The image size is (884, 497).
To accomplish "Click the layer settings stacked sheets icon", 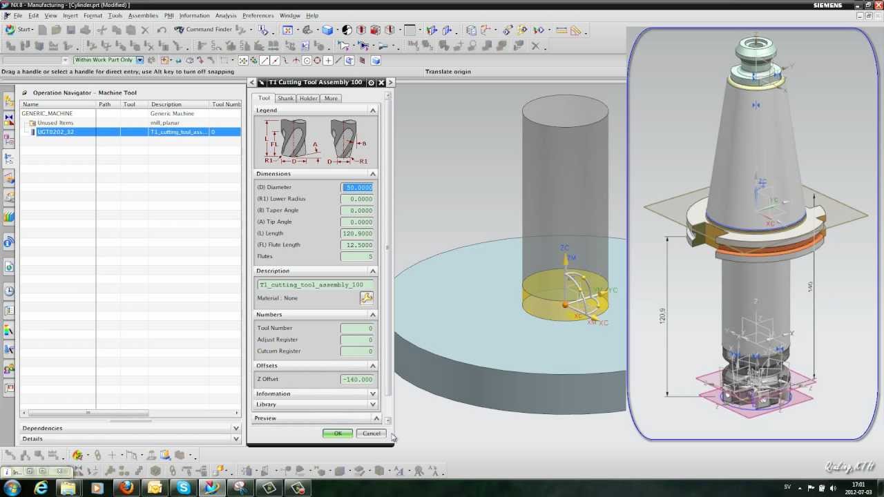I will coord(471,30).
